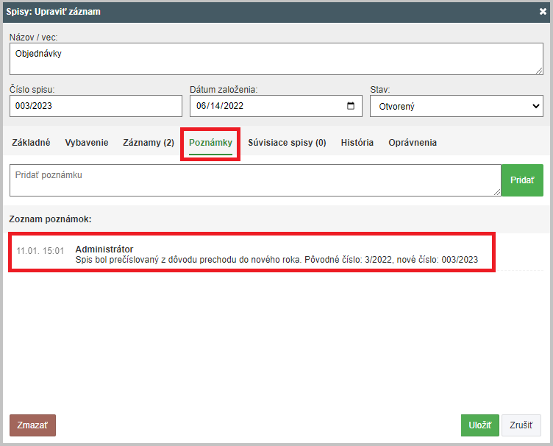The width and height of the screenshot is (553, 446).
Task: Expand the Stav dropdown showing Otvorený
Action: 457,106
